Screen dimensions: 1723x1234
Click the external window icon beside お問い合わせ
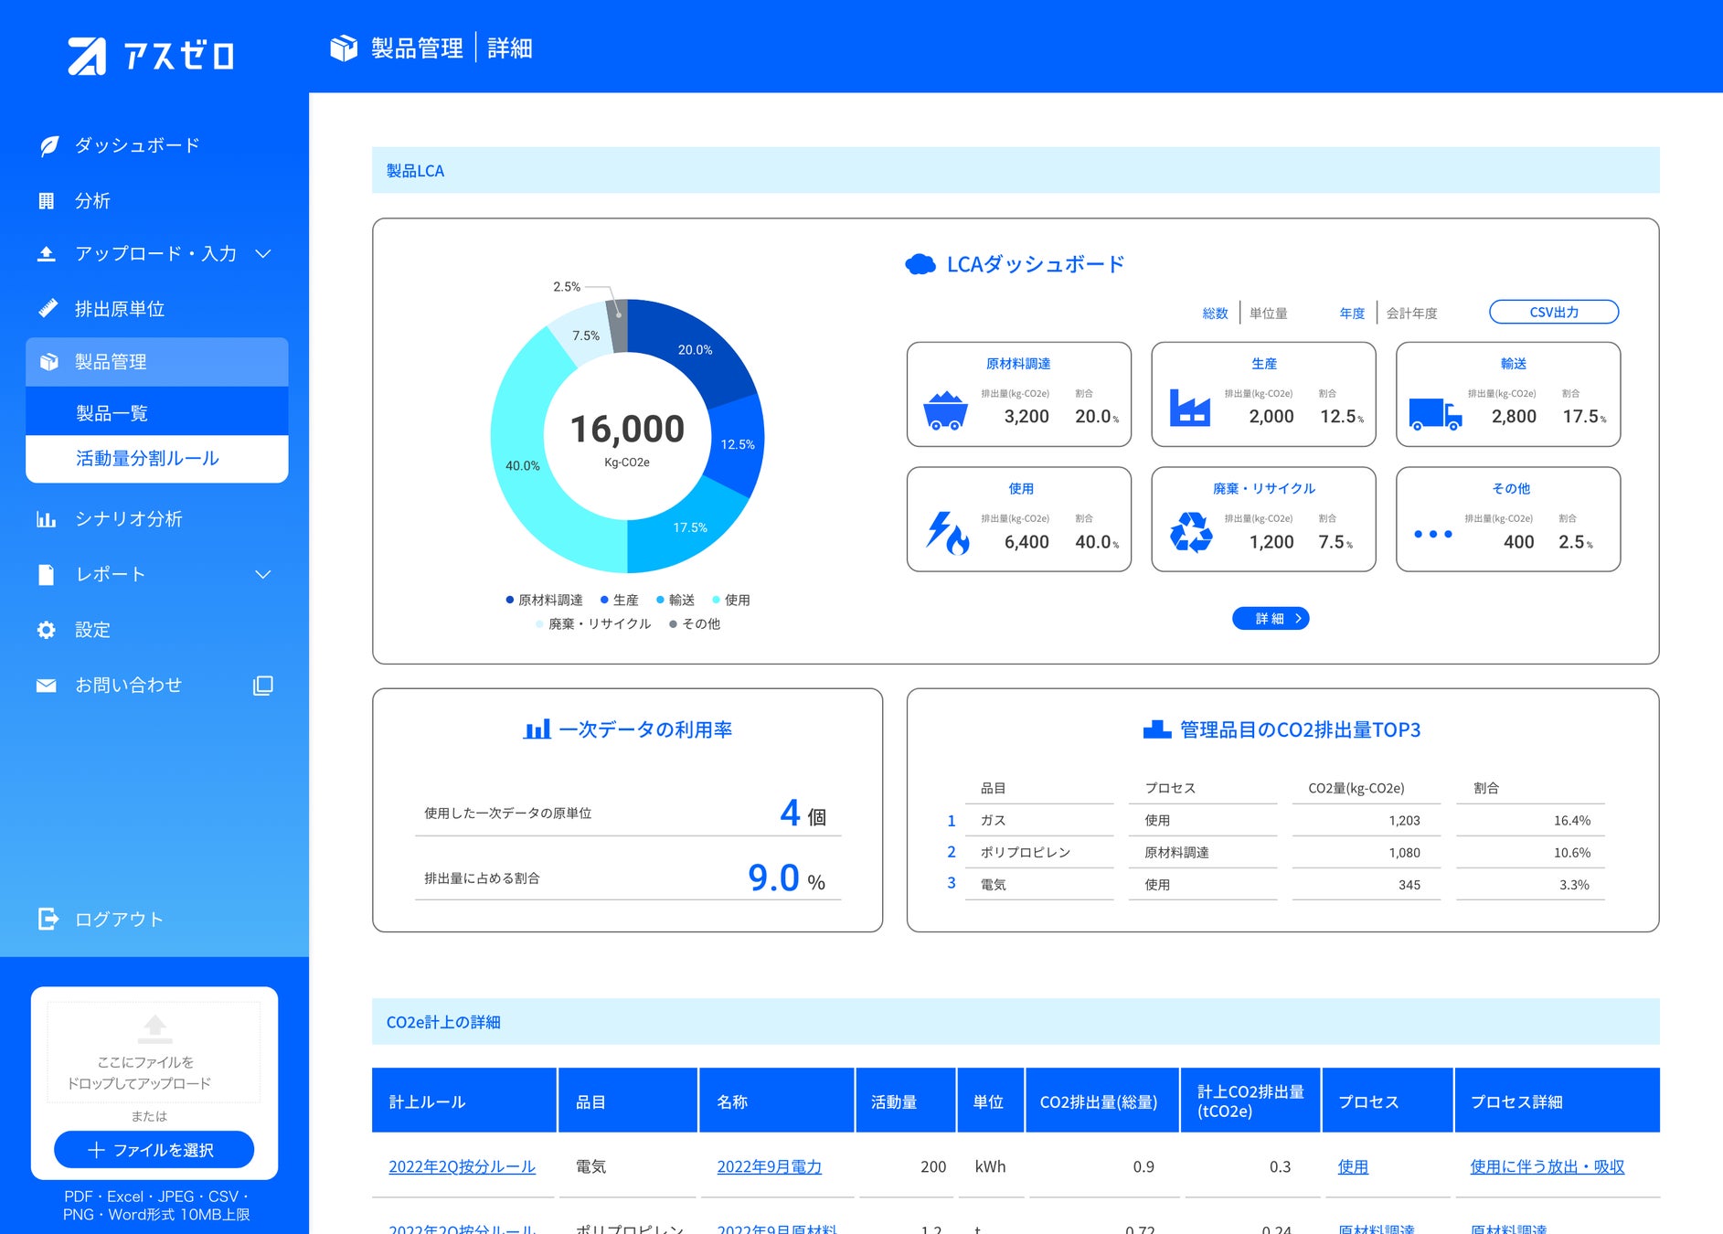pyautogui.click(x=263, y=686)
